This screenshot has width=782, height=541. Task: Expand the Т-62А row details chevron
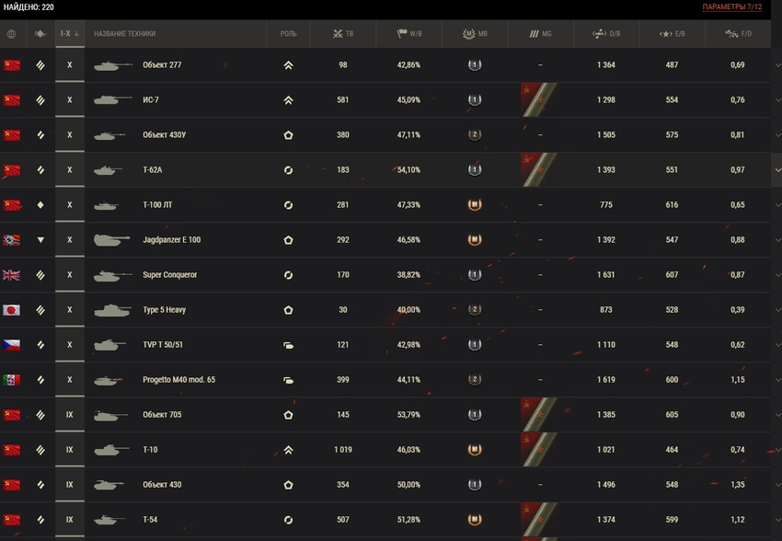click(x=777, y=170)
